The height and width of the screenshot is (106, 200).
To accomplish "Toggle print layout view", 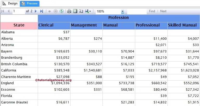I will pyautogui.click(x=75, y=11).
